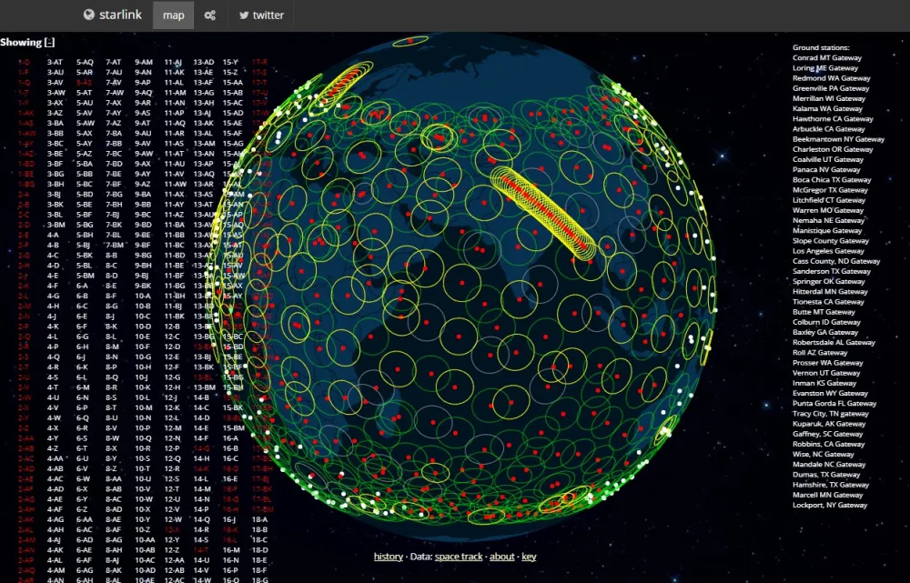Toggle satellite group 9-AM
The width and height of the screenshot is (910, 583).
point(143,62)
